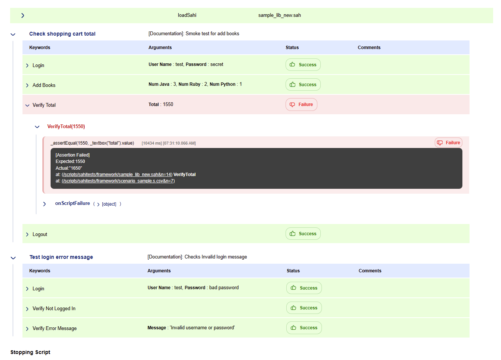Expand the Add Books keyword details
Image resolution: width=501 pixels, height=360 pixels.
point(27,85)
